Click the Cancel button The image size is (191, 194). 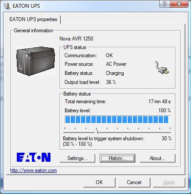point(134,182)
